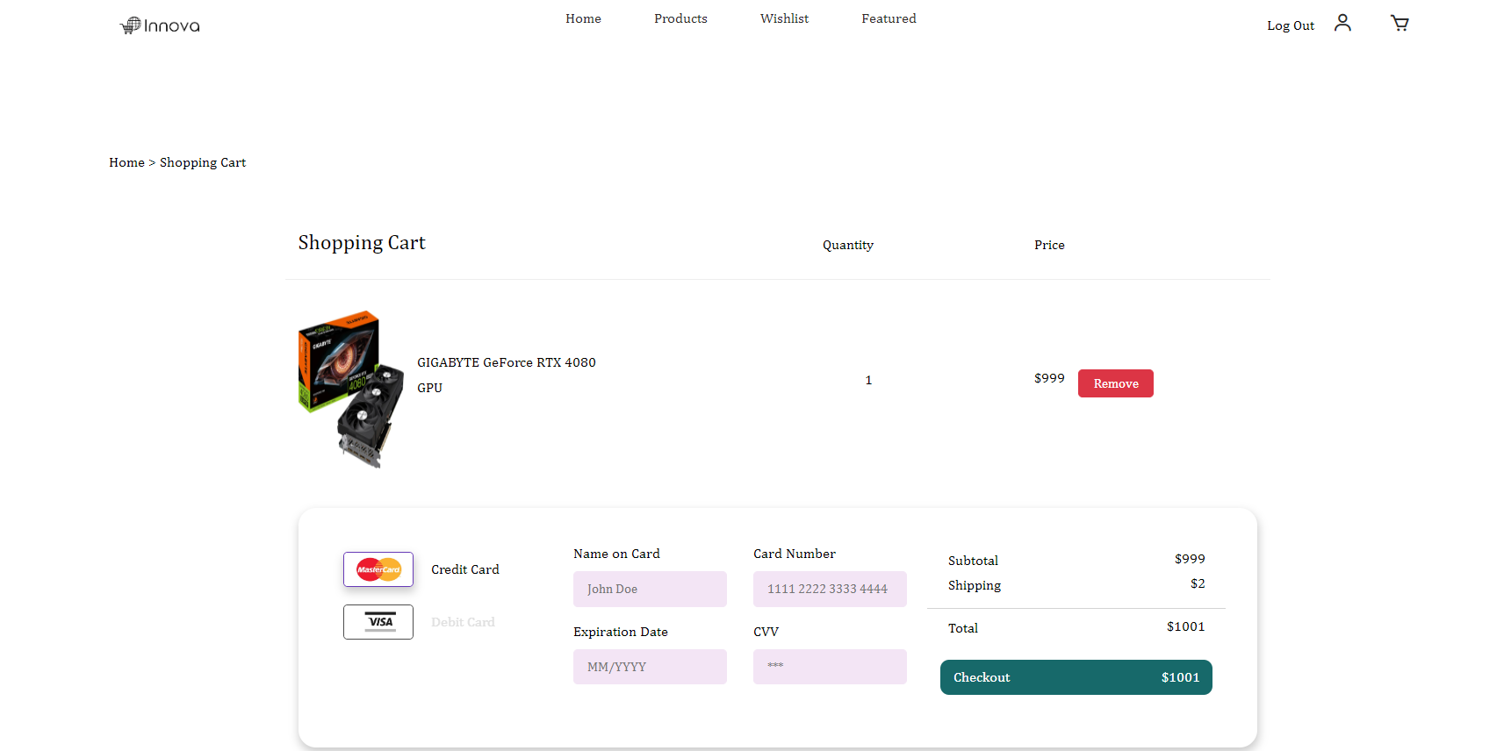Select the VISA payment icon
The height and width of the screenshot is (751, 1511).
click(378, 622)
